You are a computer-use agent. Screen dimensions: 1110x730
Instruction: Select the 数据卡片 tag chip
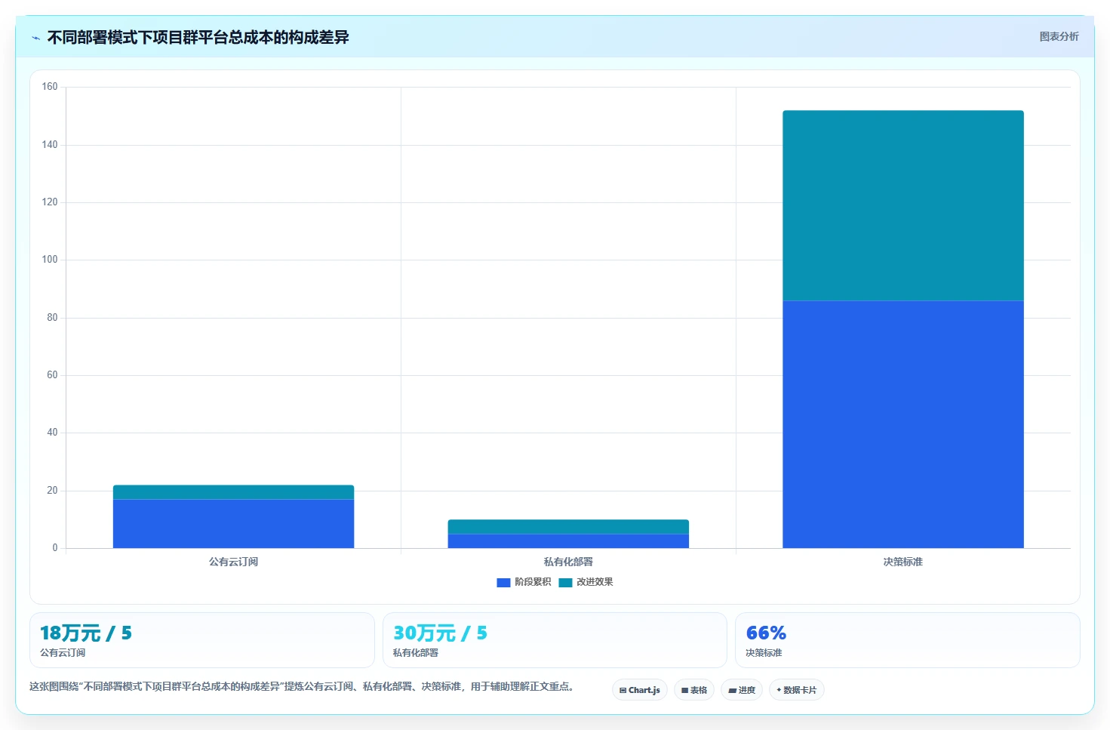[796, 690]
